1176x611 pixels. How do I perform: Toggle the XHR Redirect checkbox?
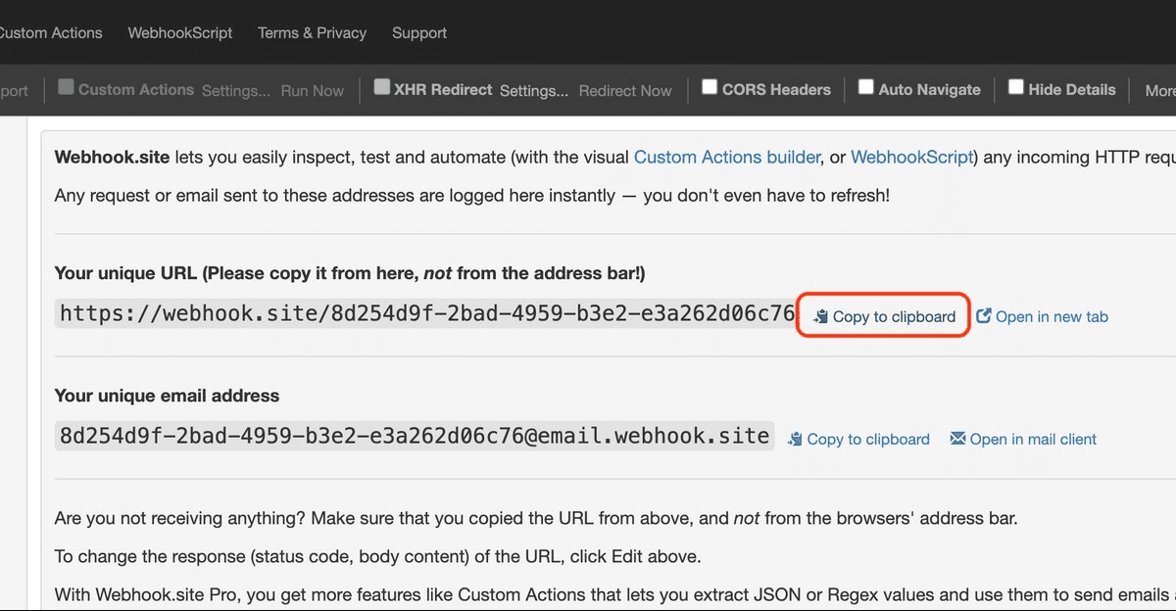[x=382, y=87]
